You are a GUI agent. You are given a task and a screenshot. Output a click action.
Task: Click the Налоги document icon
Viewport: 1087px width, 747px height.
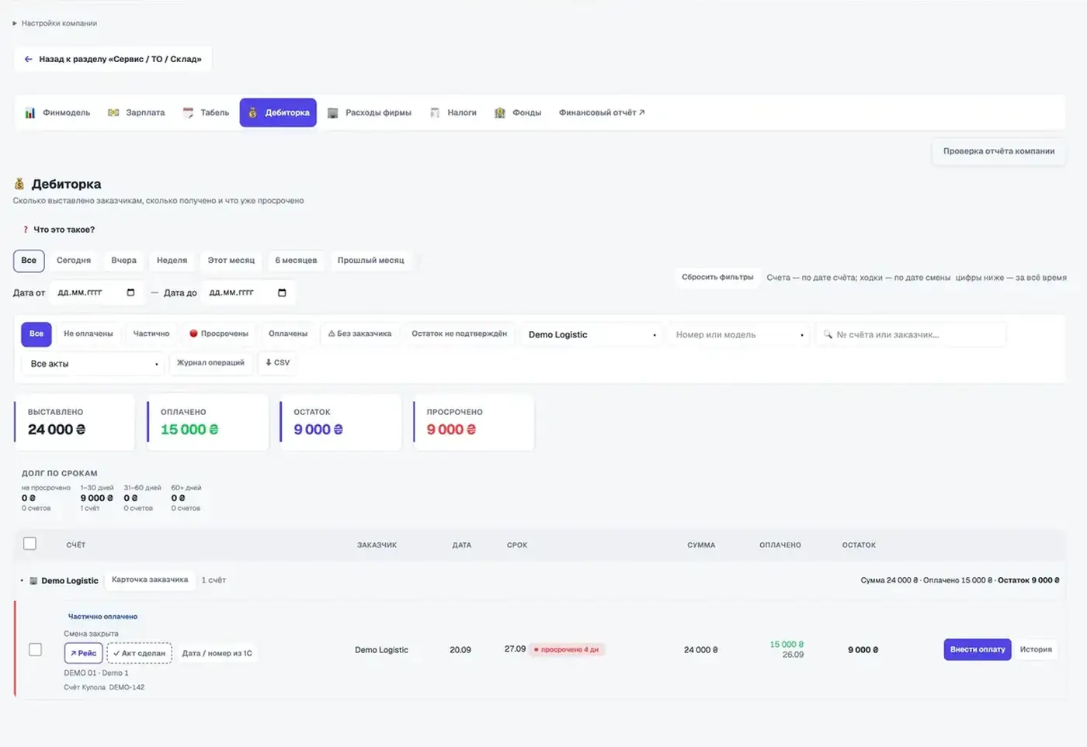pyautogui.click(x=435, y=113)
